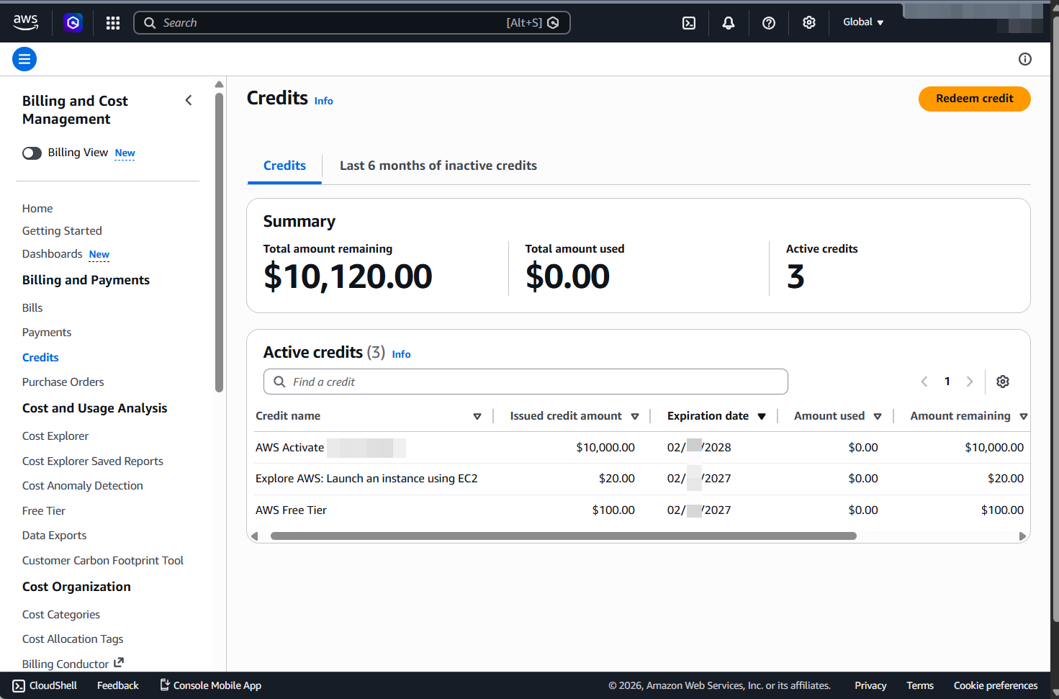Click New badge beside Billing View

point(125,153)
